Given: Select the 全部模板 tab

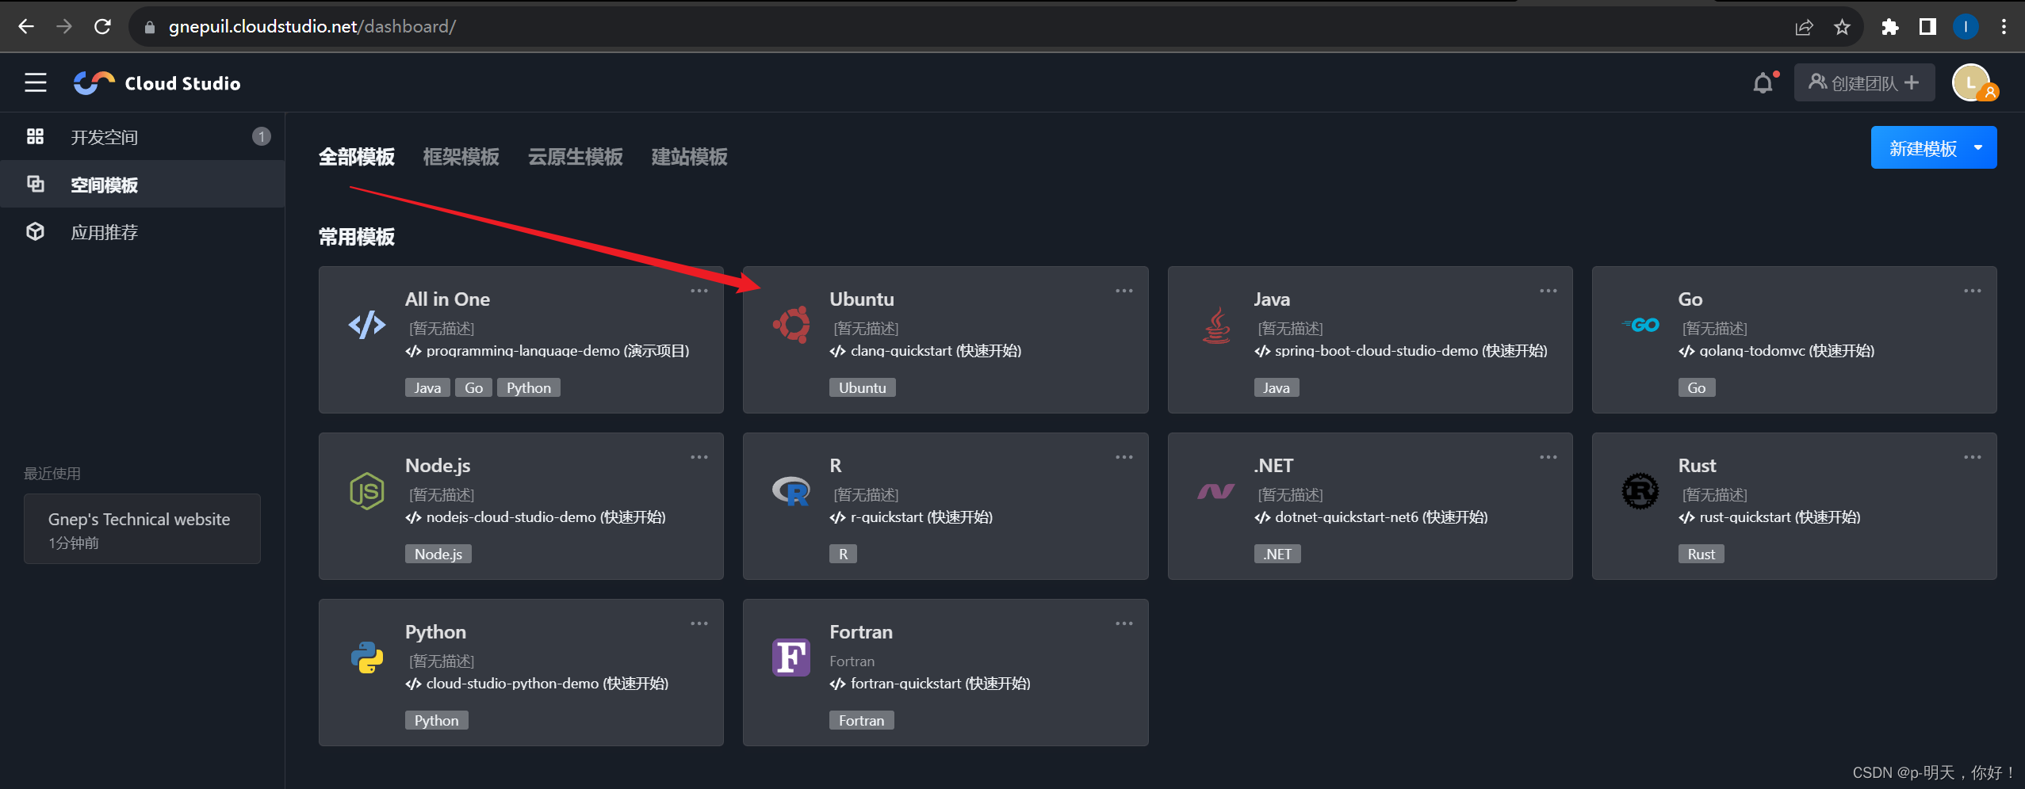Looking at the screenshot, I should point(357,157).
